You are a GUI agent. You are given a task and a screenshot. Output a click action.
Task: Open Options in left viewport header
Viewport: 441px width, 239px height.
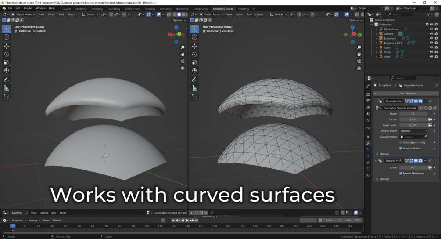pos(179,20)
